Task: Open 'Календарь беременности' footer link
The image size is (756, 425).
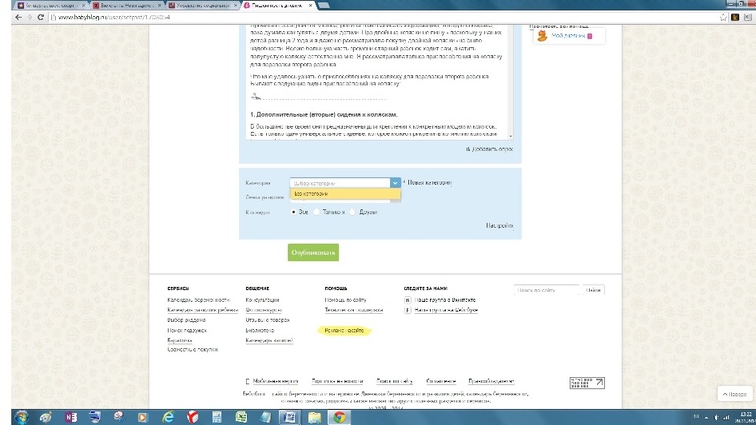Action: click(198, 300)
